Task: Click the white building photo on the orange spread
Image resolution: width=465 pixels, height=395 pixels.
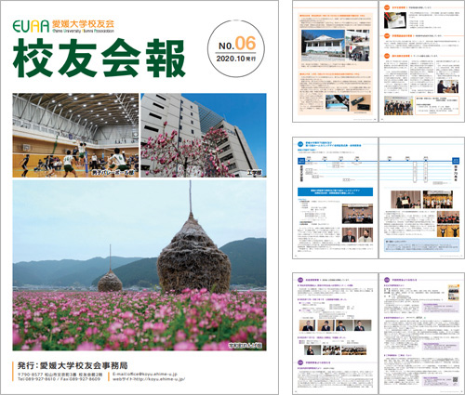Action: tap(323, 46)
